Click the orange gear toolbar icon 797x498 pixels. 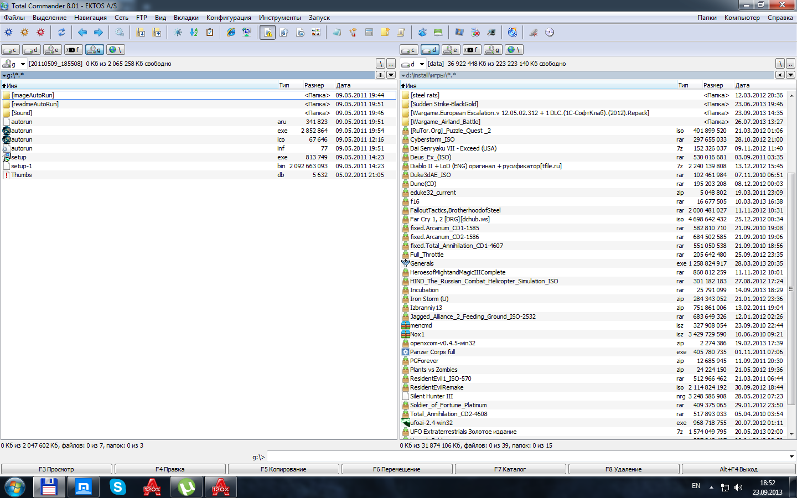(24, 33)
